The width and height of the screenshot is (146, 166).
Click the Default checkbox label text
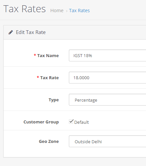(x=81, y=122)
